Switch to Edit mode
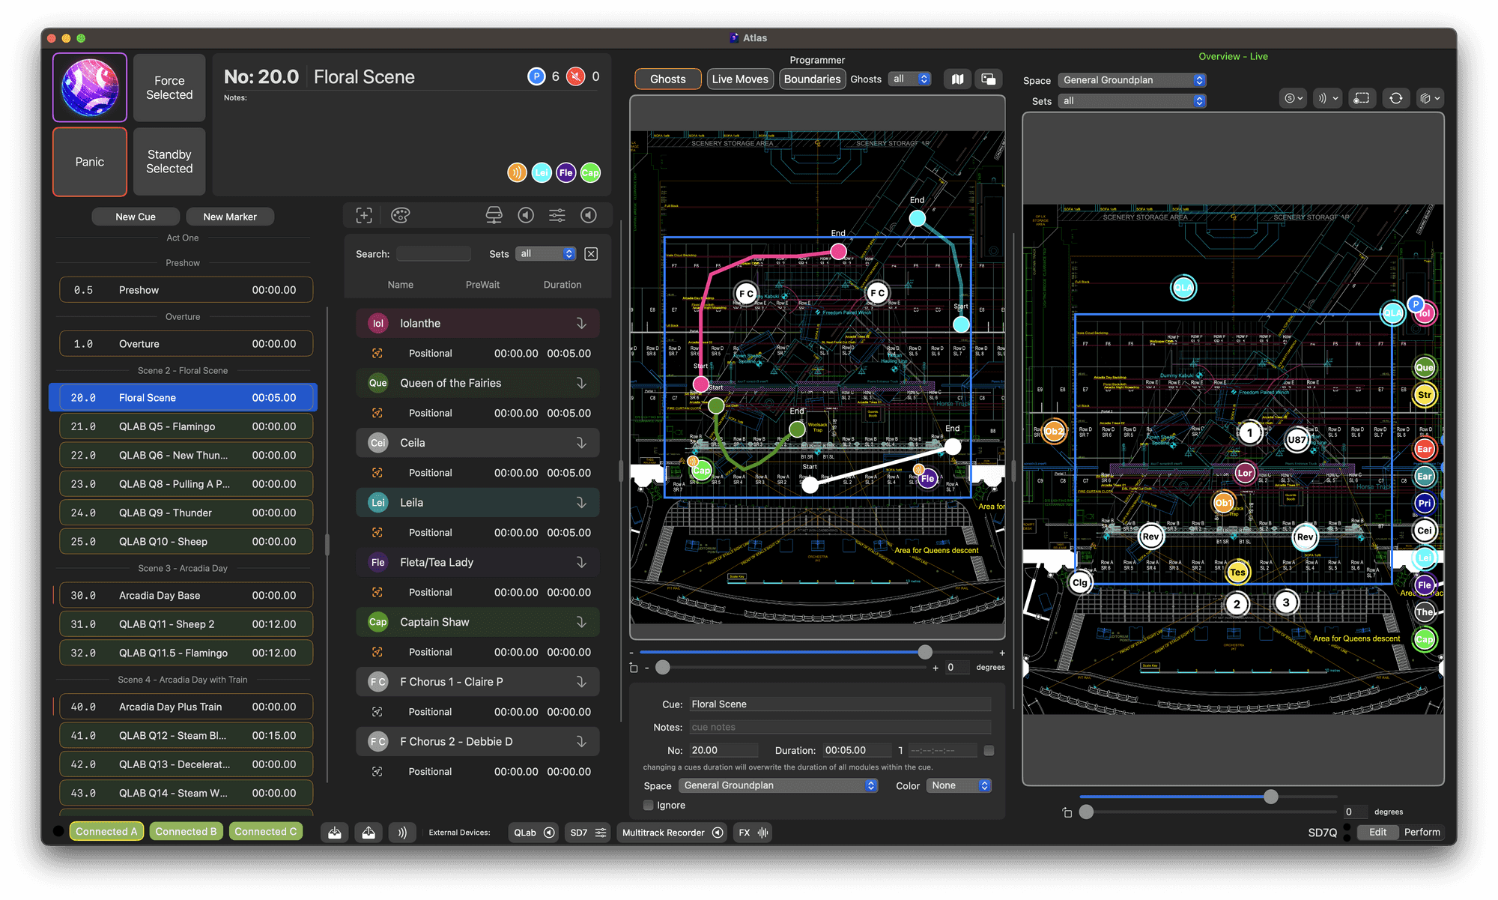This screenshot has width=1498, height=900. [x=1377, y=833]
